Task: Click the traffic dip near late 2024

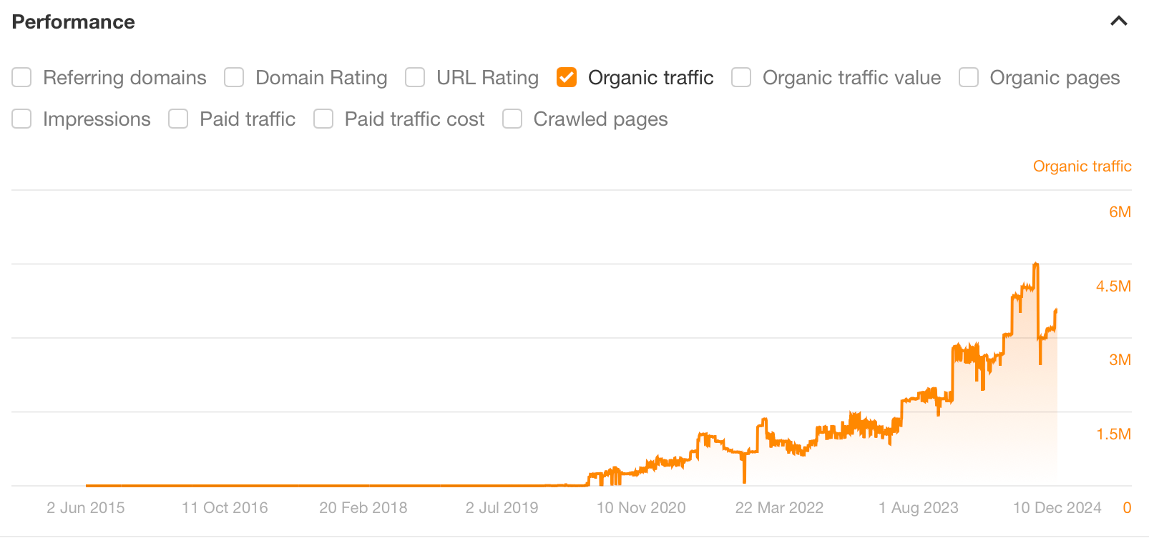Action: [1039, 363]
